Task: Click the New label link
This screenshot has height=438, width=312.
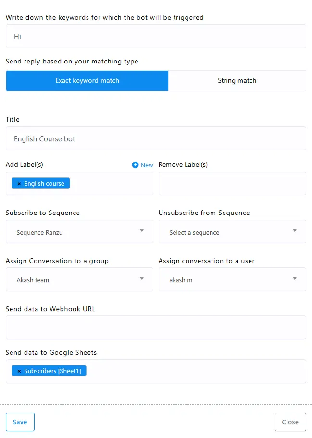Action: 147,165
